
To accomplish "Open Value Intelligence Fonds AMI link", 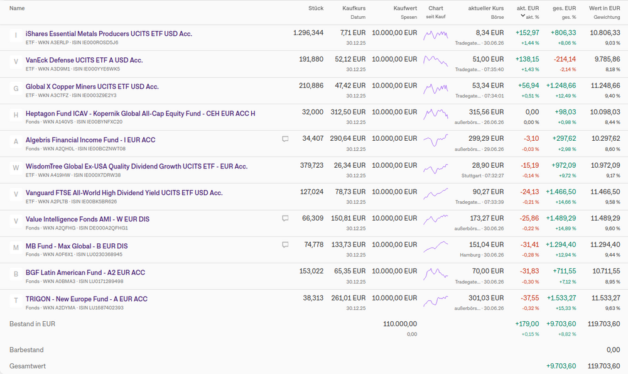I will tap(87, 219).
